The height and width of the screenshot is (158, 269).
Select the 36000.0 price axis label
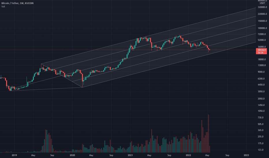point(262,47)
